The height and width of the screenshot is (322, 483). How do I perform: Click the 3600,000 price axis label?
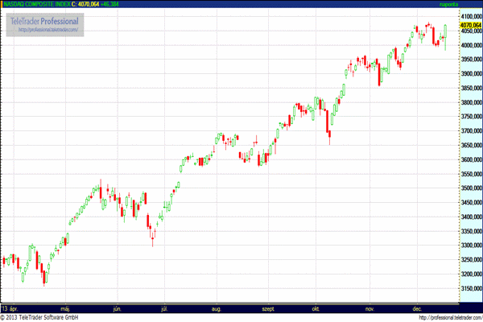(x=471, y=159)
